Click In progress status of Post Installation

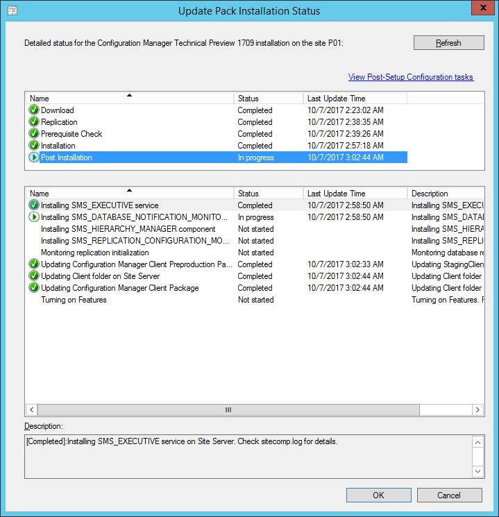point(256,158)
